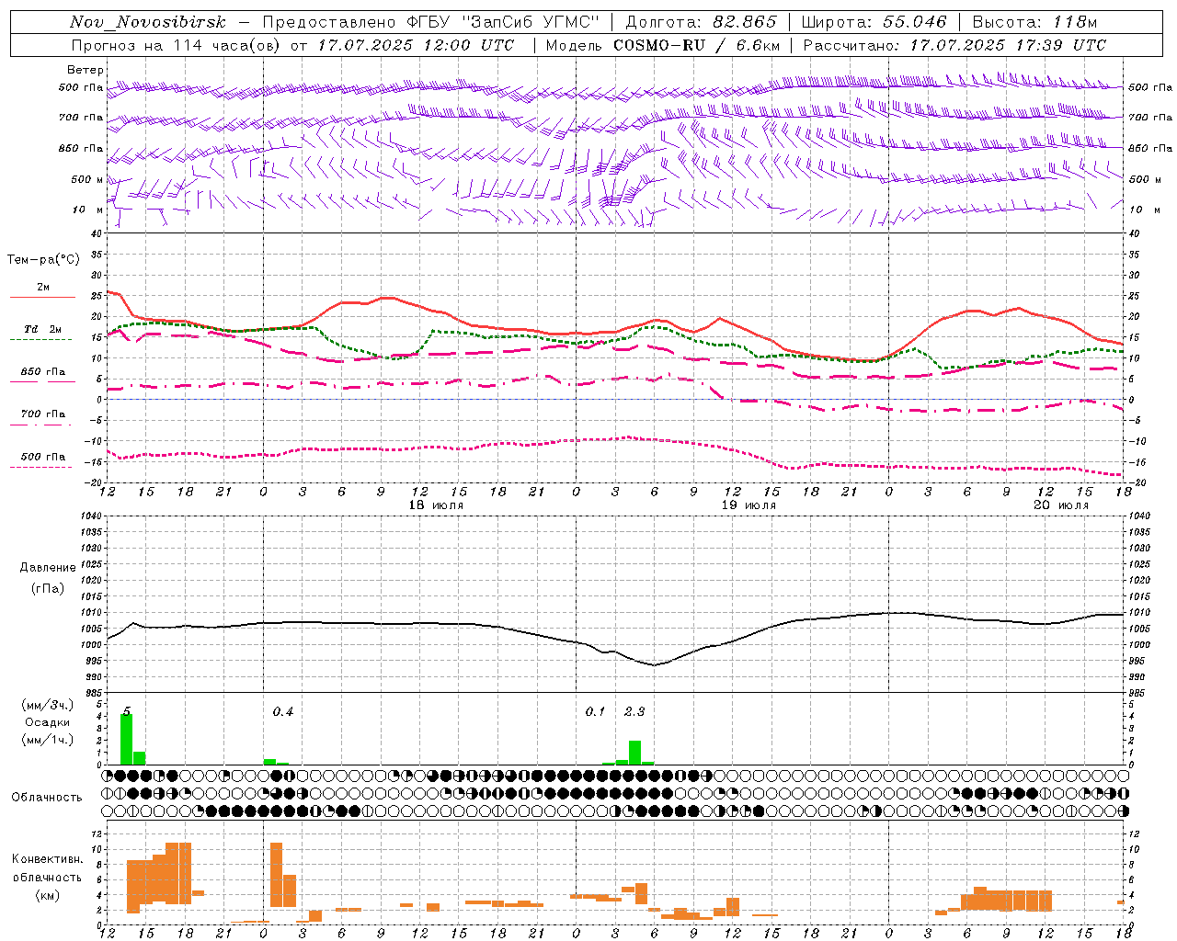Click the dashed line sample under 'Td 2м'

click(x=40, y=339)
